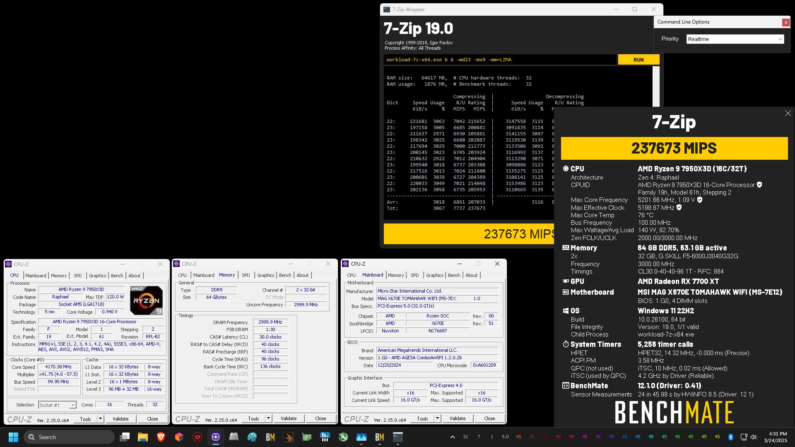This screenshot has height=447, width=795.
Task: Open volume speaker tray icon
Action: click(x=754, y=437)
